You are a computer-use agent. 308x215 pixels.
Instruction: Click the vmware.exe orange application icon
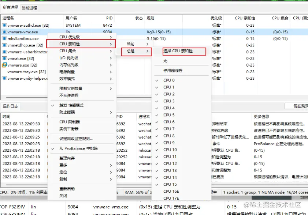point(4,65)
